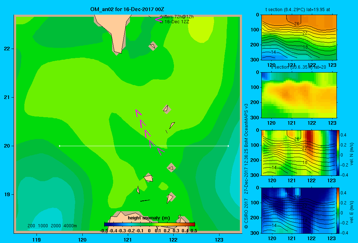Click the longitude label '119' under the map
358x243 pixels.
click(37, 239)
